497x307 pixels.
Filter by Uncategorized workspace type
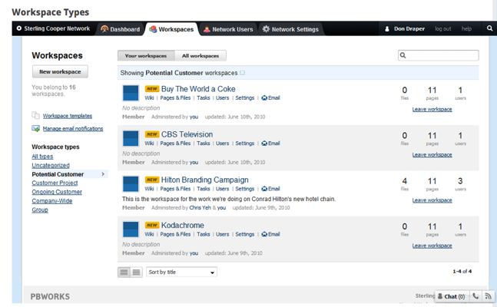[51, 165]
